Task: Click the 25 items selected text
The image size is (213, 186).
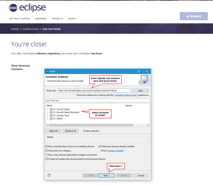Action: 91,131
